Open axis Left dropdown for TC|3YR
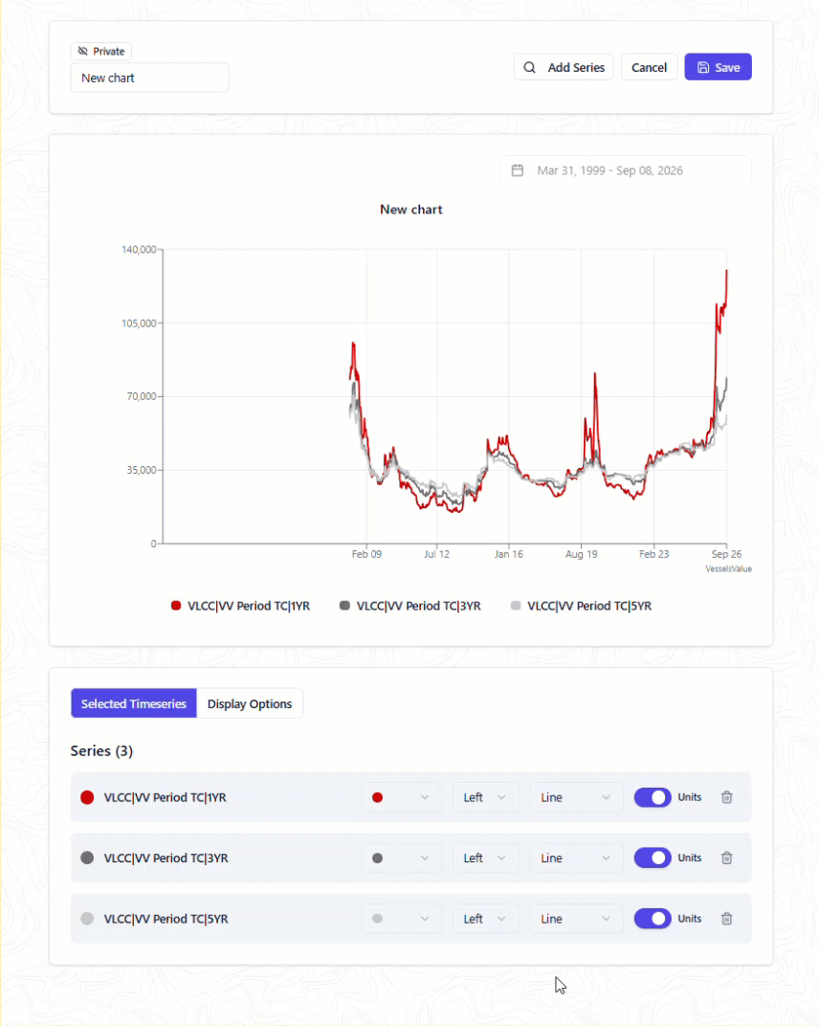The height and width of the screenshot is (1026, 819). coord(485,858)
